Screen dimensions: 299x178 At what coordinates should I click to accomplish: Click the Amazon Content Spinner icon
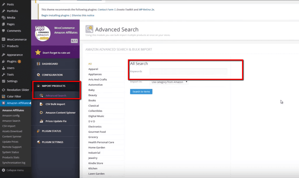pyautogui.click(x=41, y=113)
